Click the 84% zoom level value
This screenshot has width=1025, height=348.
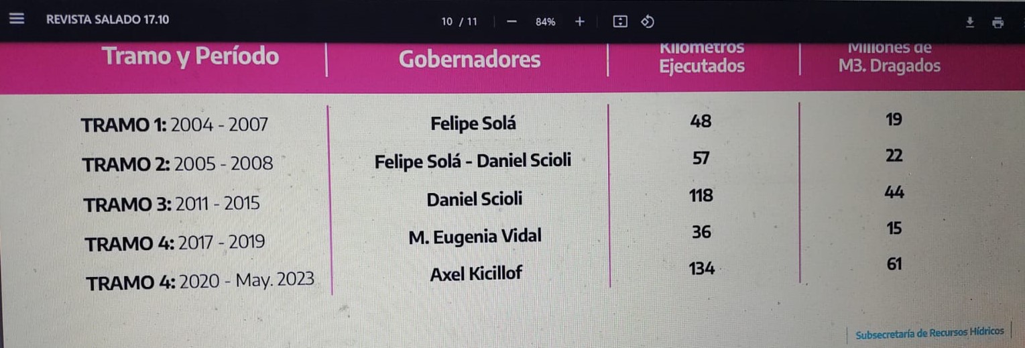[x=545, y=21]
